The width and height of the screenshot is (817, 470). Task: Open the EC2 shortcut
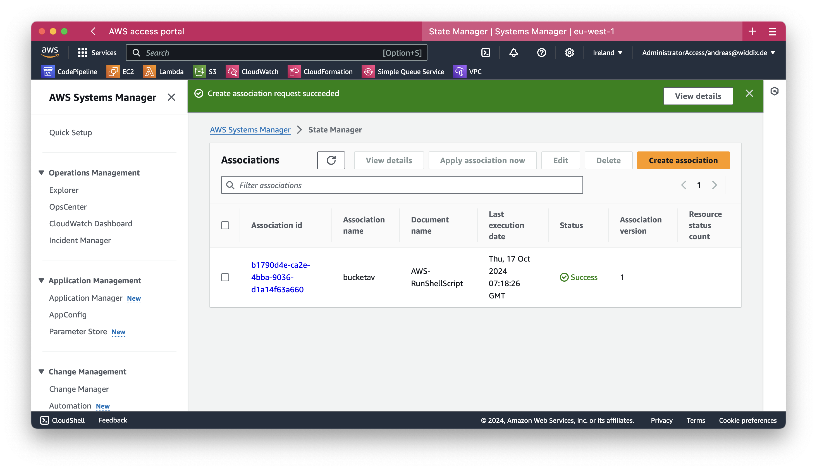coord(120,72)
